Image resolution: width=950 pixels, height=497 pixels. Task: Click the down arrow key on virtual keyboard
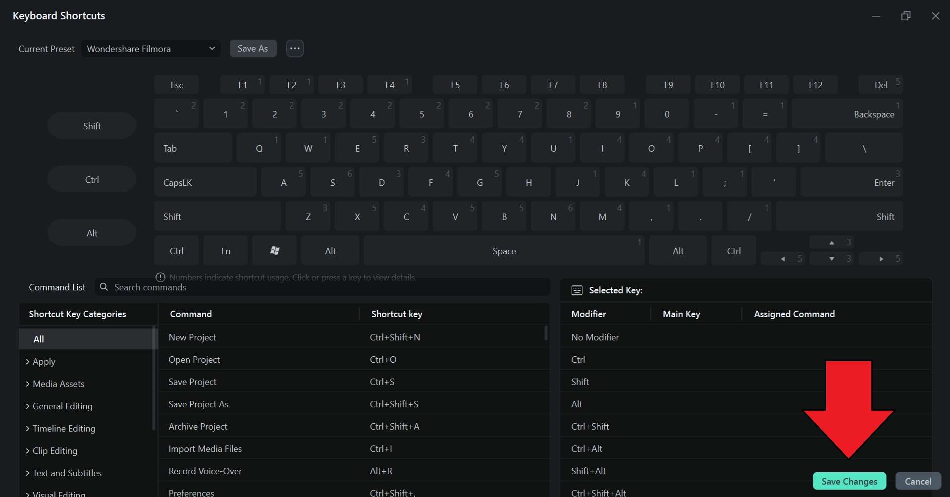click(x=832, y=259)
